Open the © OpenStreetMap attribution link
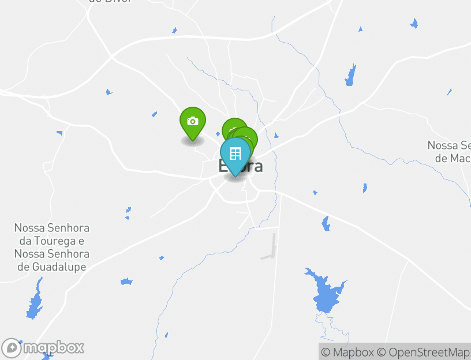471x360 pixels. (423, 352)
